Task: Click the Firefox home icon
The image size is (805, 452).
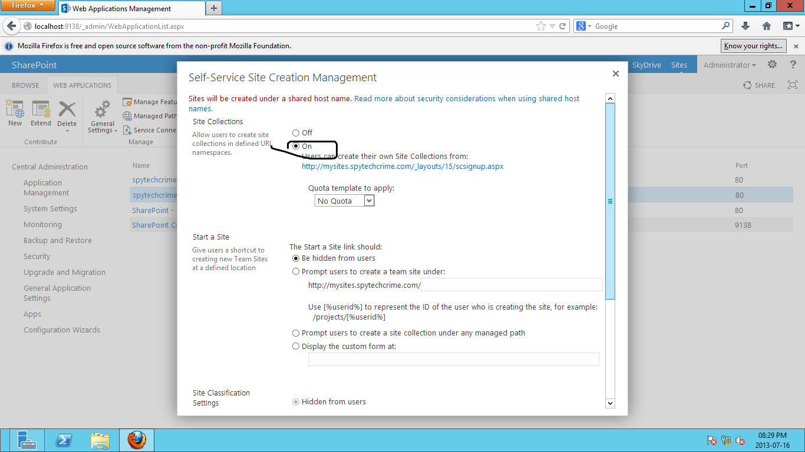Action: 767,26
